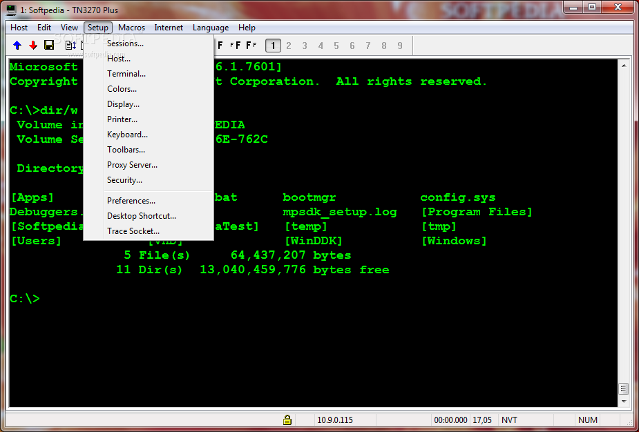Image resolution: width=639 pixels, height=432 pixels.
Task: Select session button 8 in toolbar
Action: [x=384, y=46]
